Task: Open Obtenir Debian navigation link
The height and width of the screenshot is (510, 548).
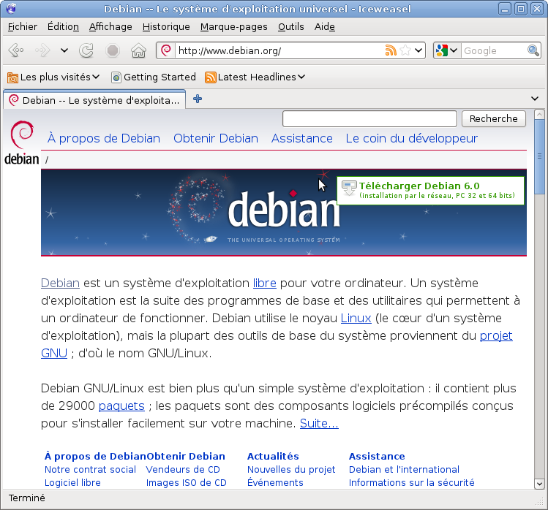Action: click(x=216, y=139)
